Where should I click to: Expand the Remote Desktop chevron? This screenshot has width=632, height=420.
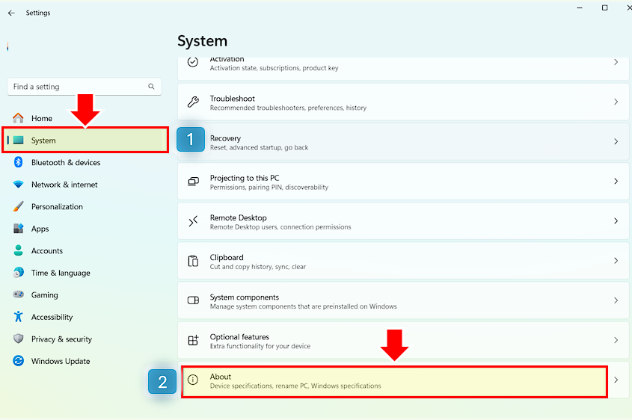[x=616, y=220]
